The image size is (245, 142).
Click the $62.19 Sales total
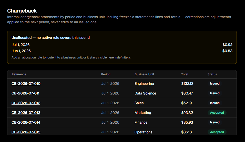coord(187,103)
